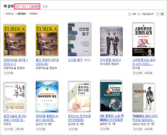Open the 빅데이터 book cover image
This screenshot has height=135, width=167.
[x=144, y=98]
